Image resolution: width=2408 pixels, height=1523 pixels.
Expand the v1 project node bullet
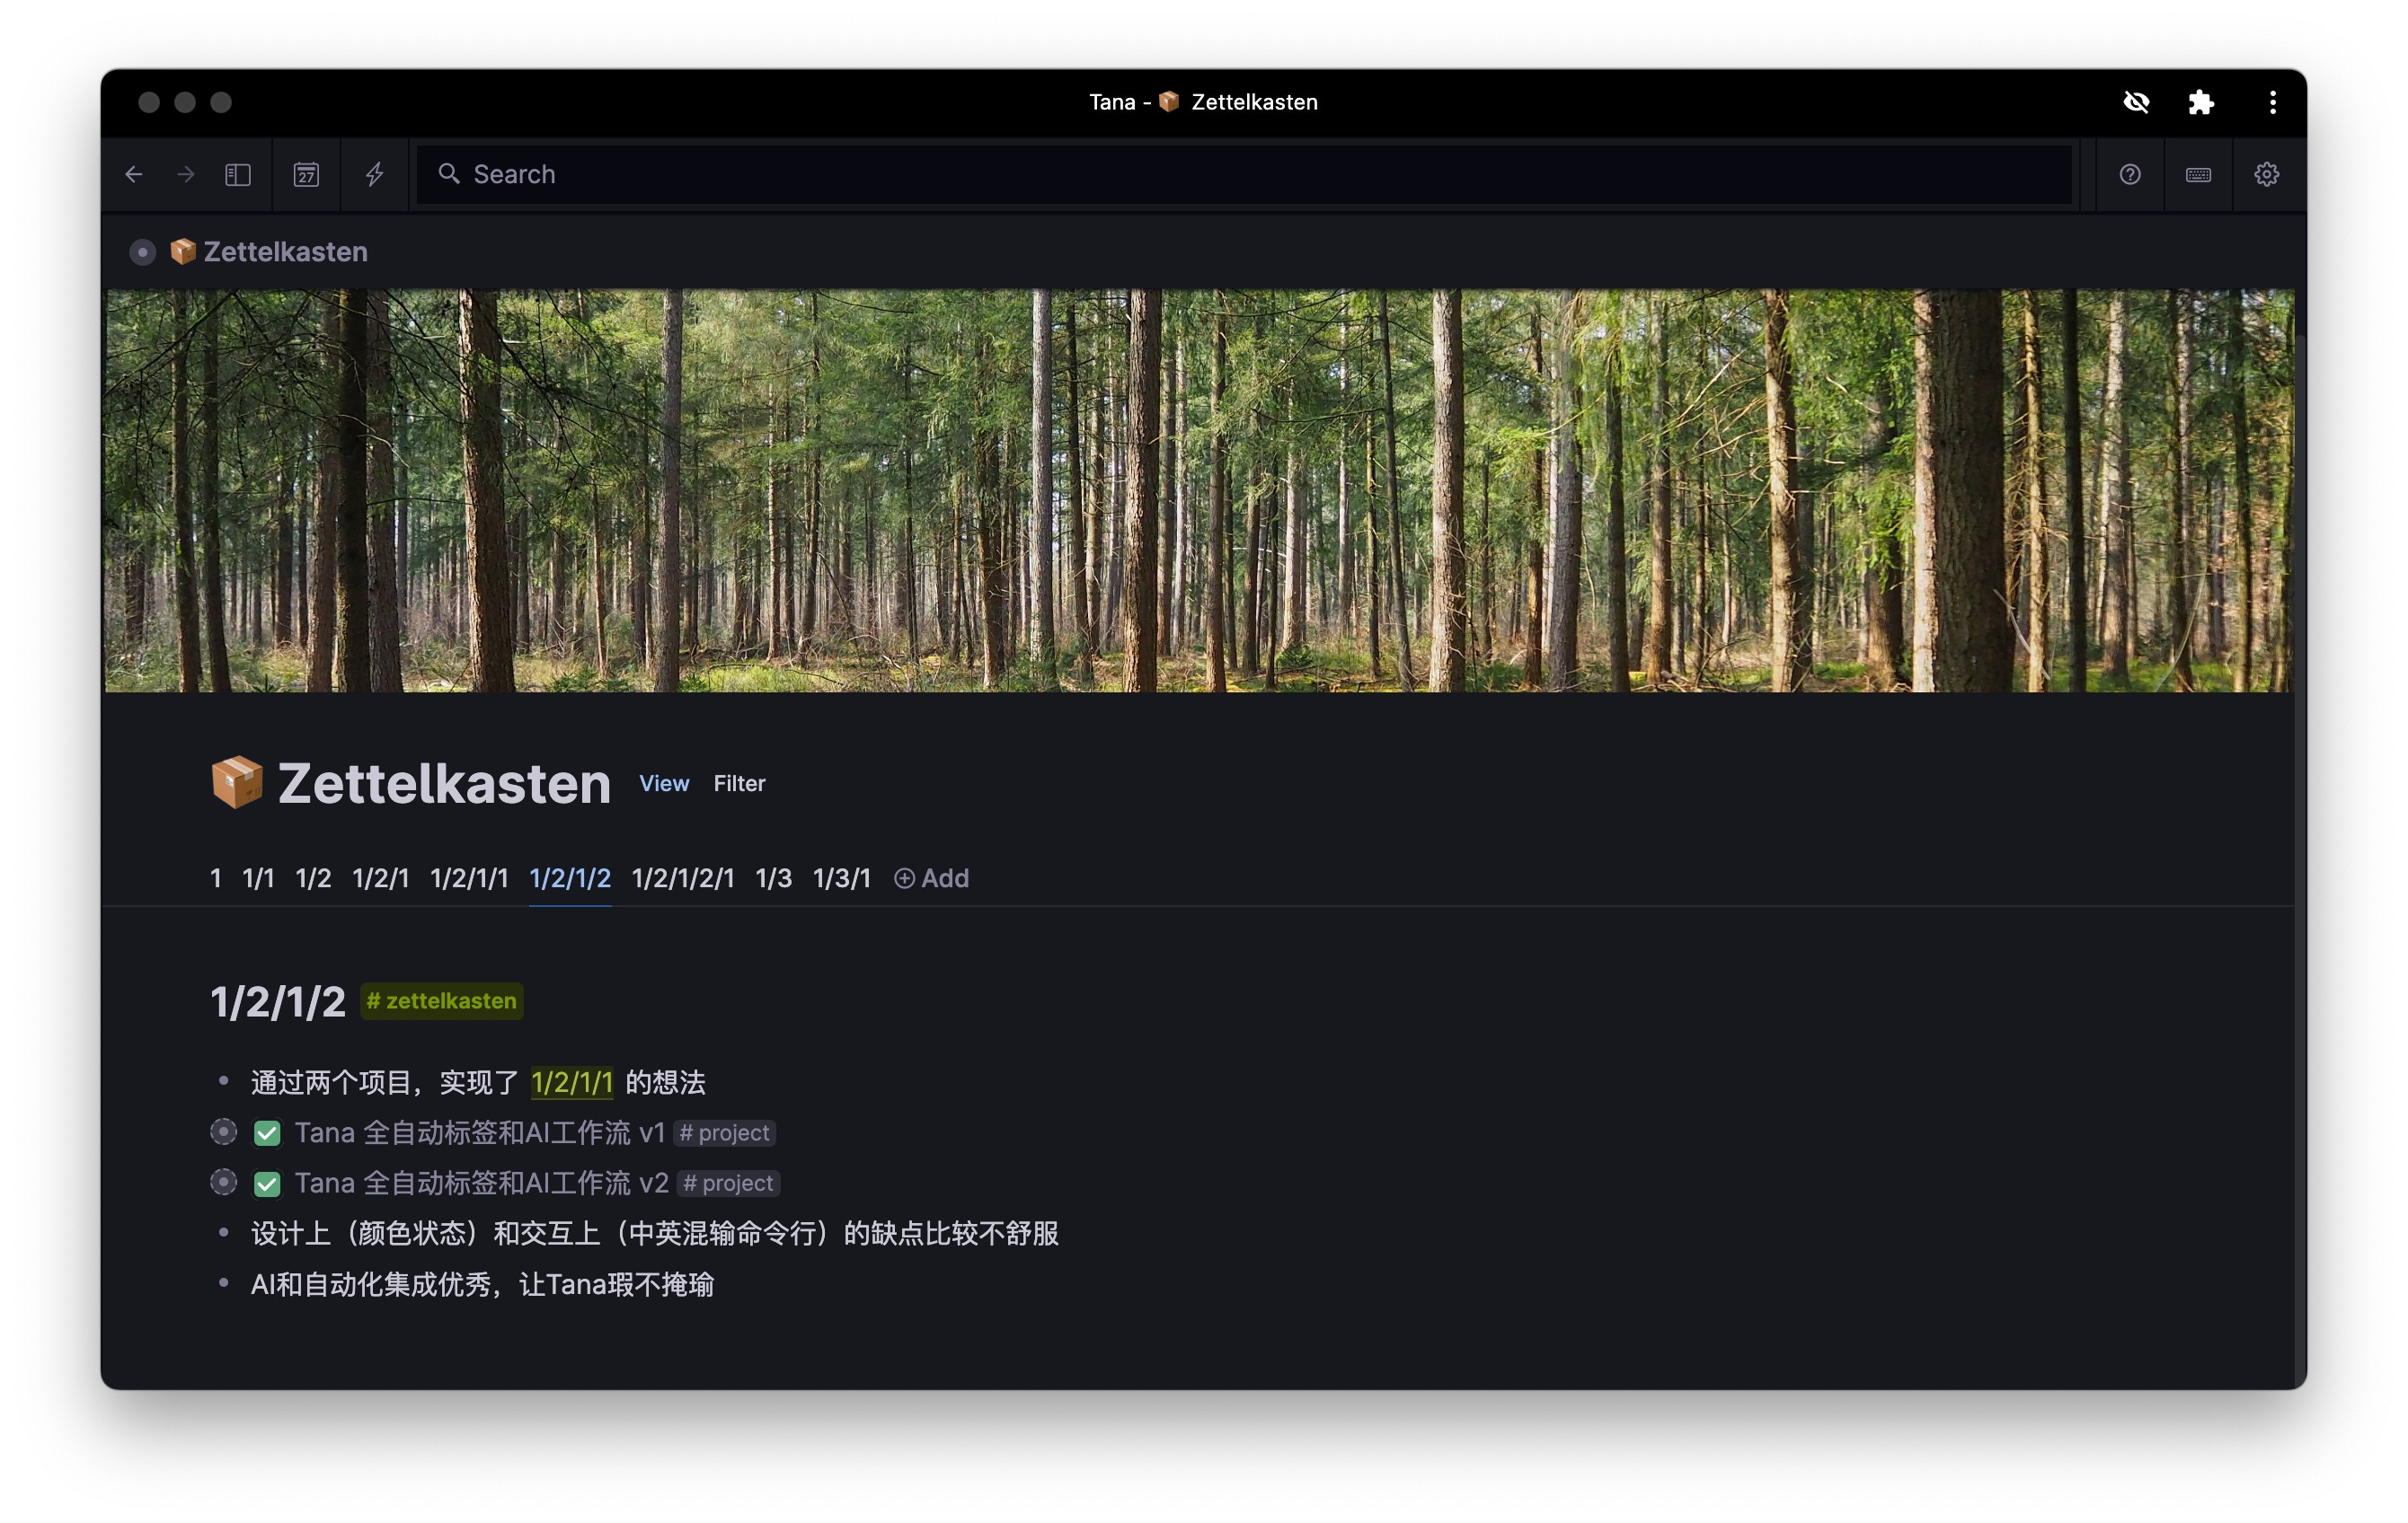(224, 1132)
